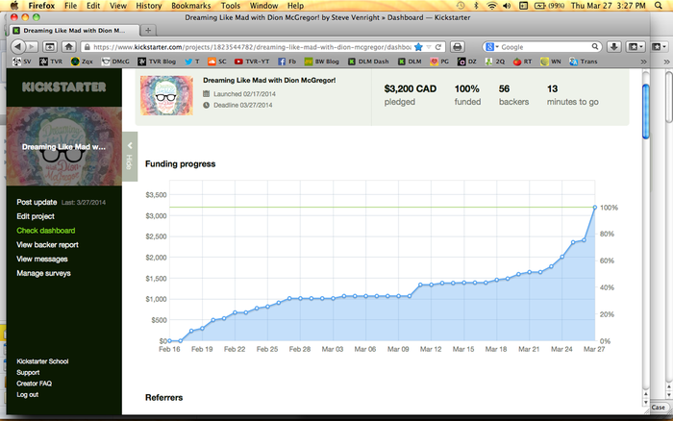This screenshot has width=673, height=421.
Task: Select the Dreaming Like Mad browser tab
Action: coord(74,31)
